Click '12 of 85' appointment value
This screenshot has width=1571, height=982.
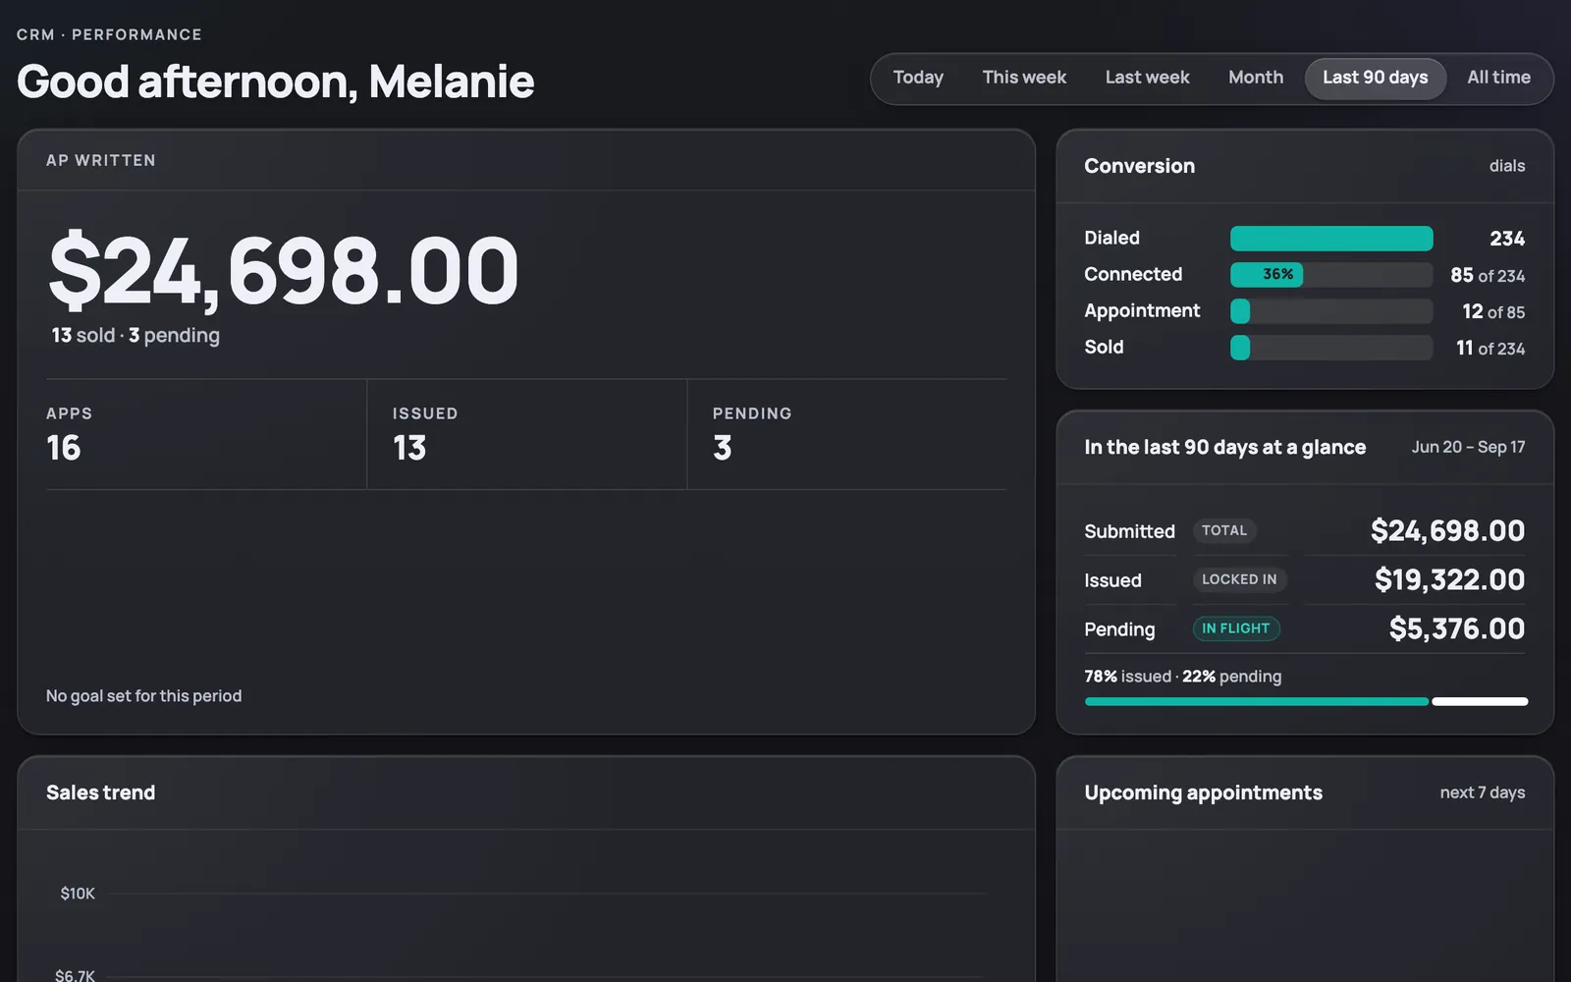click(x=1493, y=312)
